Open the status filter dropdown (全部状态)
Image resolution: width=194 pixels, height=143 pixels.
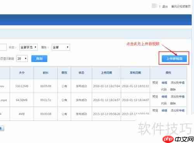click(28, 47)
